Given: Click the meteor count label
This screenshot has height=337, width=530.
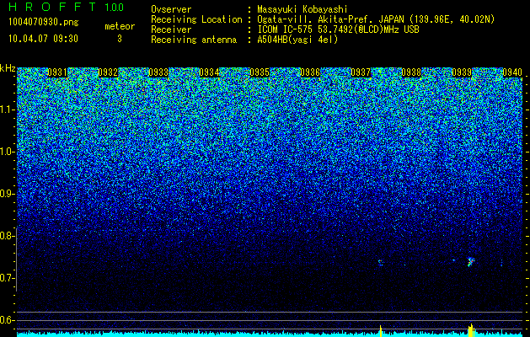Looking at the screenshot, I should pyautogui.click(x=120, y=26).
